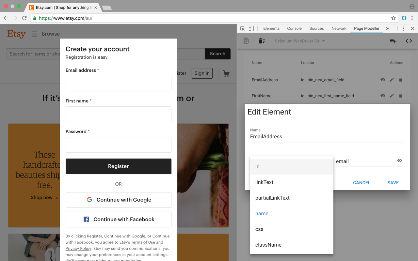
Task: Continue with Facebook button
Action: (119, 219)
